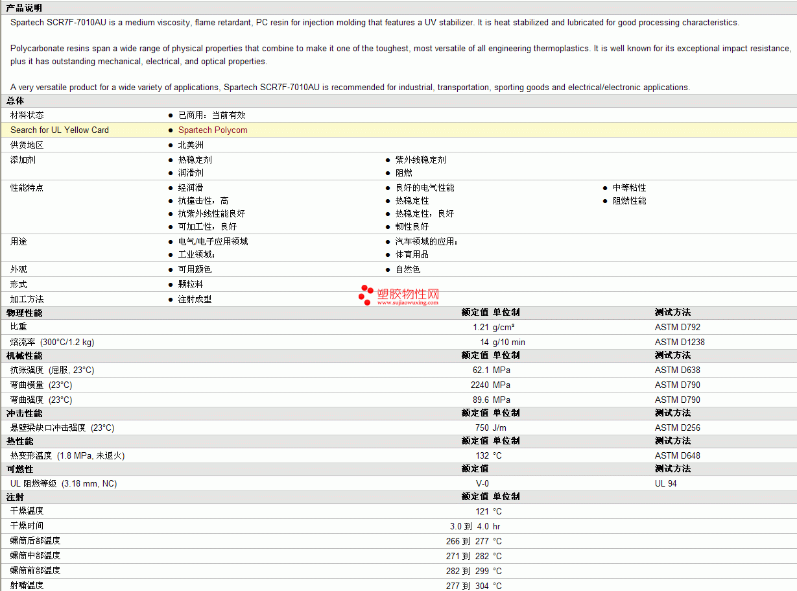Image resolution: width=797 pixels, height=591 pixels.
Task: Click the 弯曲强度 value 89.6
Action: pyautogui.click(x=481, y=400)
